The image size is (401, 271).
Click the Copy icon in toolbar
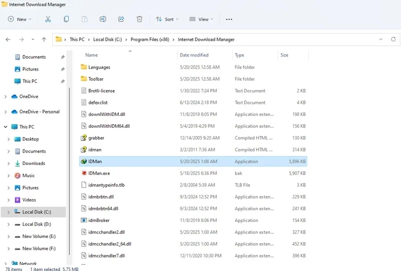tap(66, 19)
